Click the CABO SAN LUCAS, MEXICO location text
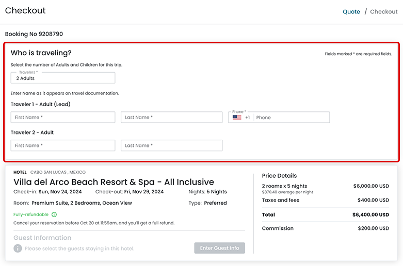Image resolution: width=403 pixels, height=266 pixels. click(x=58, y=172)
